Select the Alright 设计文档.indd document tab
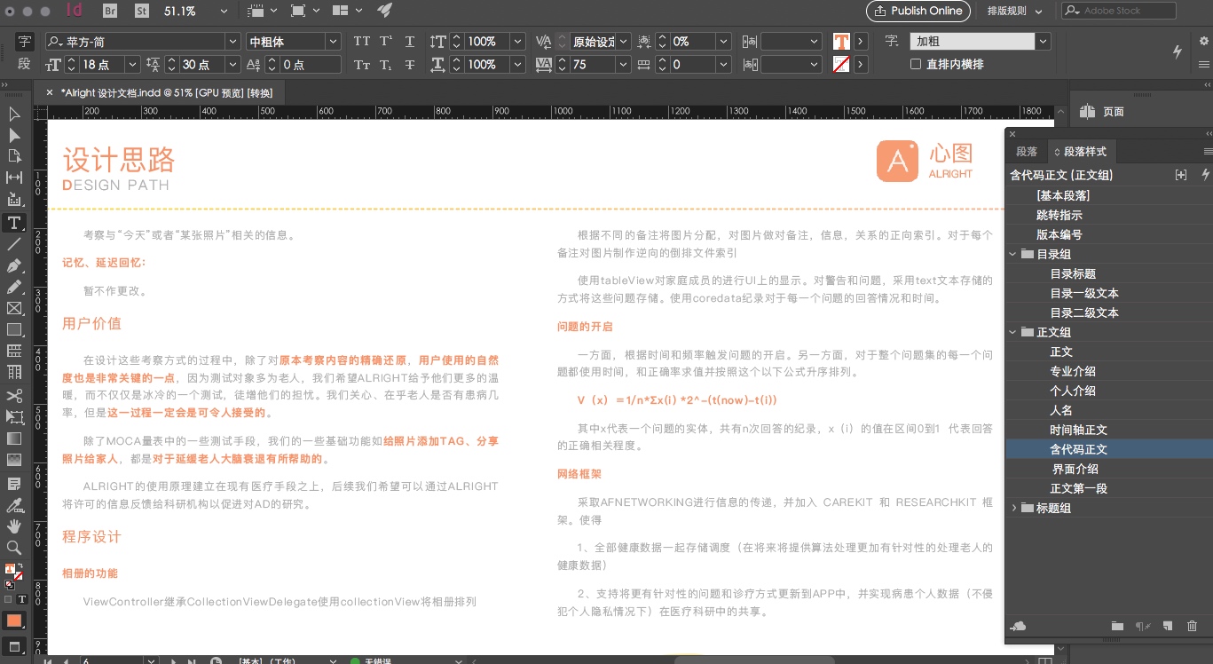This screenshot has width=1213, height=664. 166,93
